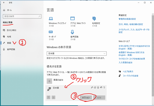Click the feedback person icon
The width and height of the screenshot is (154, 106).
[120, 76]
